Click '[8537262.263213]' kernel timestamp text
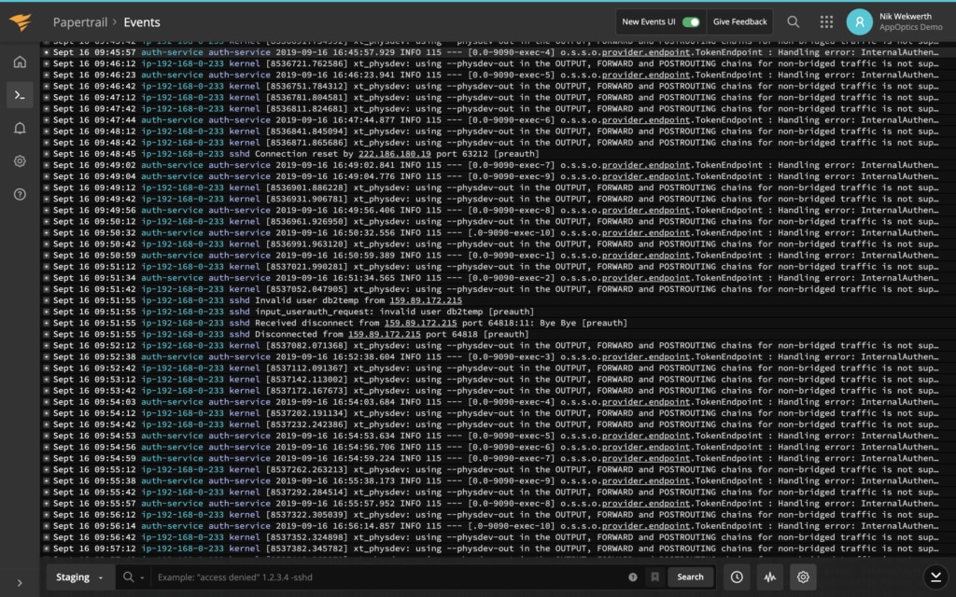 (306, 470)
